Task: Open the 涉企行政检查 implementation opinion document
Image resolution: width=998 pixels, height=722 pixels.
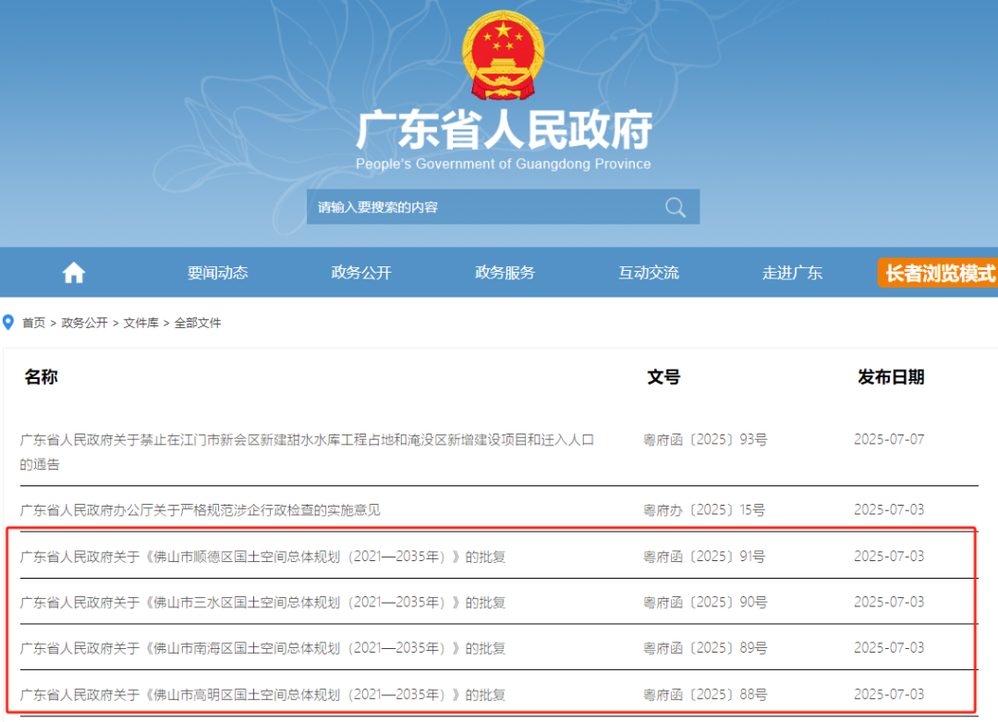Action: coord(201,510)
